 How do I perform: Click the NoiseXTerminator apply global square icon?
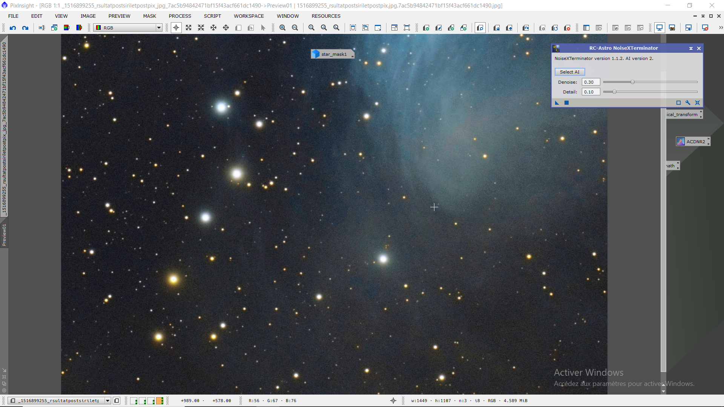coord(566,103)
